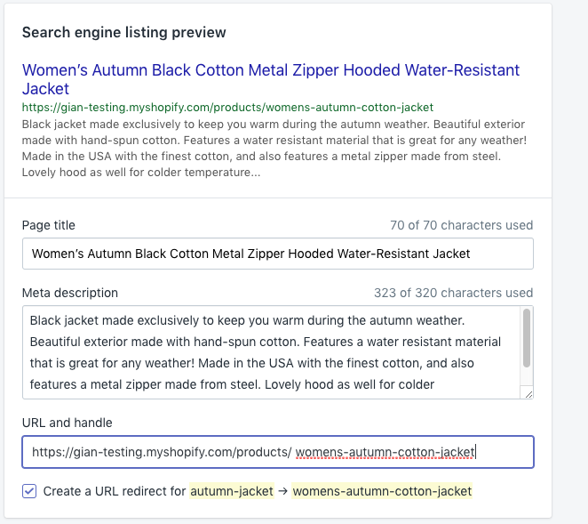Click inside the Meta description text area
The height and width of the screenshot is (524, 588).
[x=271, y=352]
